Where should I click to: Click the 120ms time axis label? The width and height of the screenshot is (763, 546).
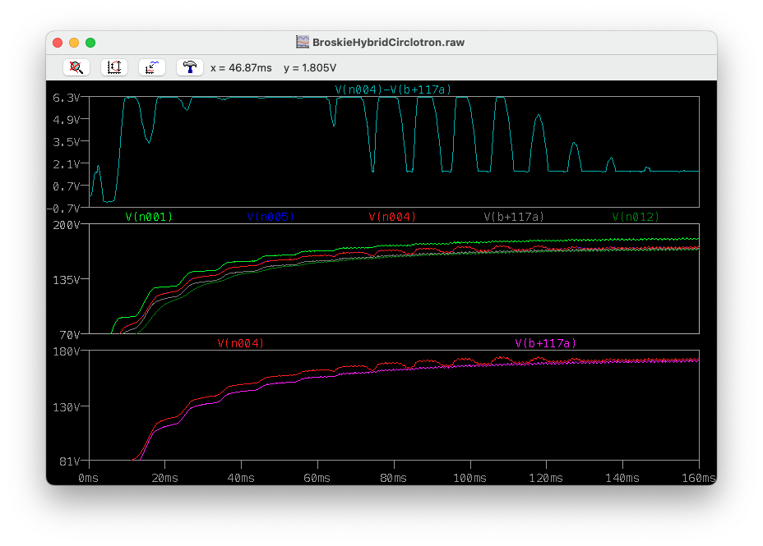coord(547,479)
